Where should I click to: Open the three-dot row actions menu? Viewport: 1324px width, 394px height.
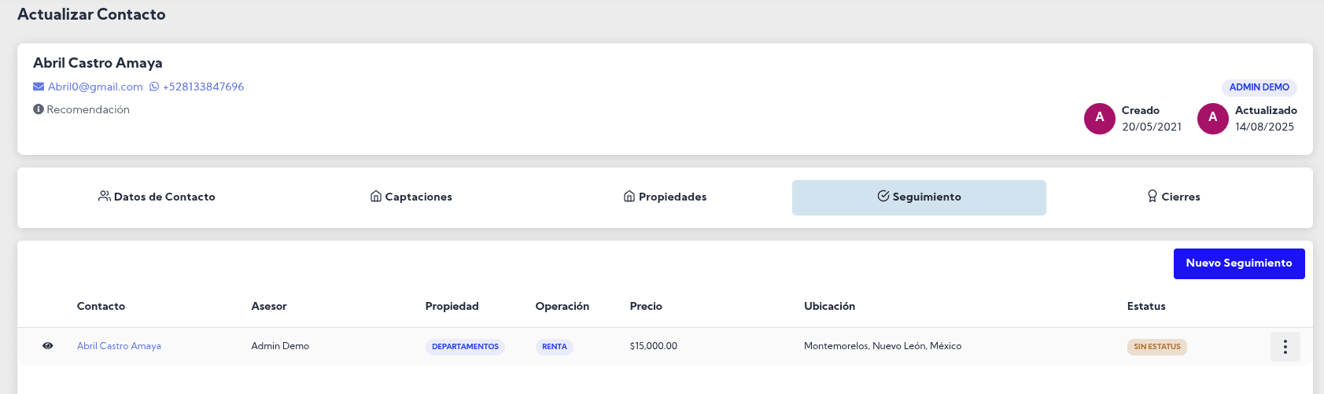click(x=1285, y=347)
